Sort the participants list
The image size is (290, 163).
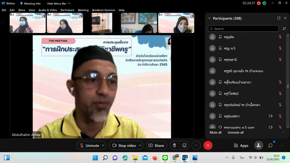[284, 29]
